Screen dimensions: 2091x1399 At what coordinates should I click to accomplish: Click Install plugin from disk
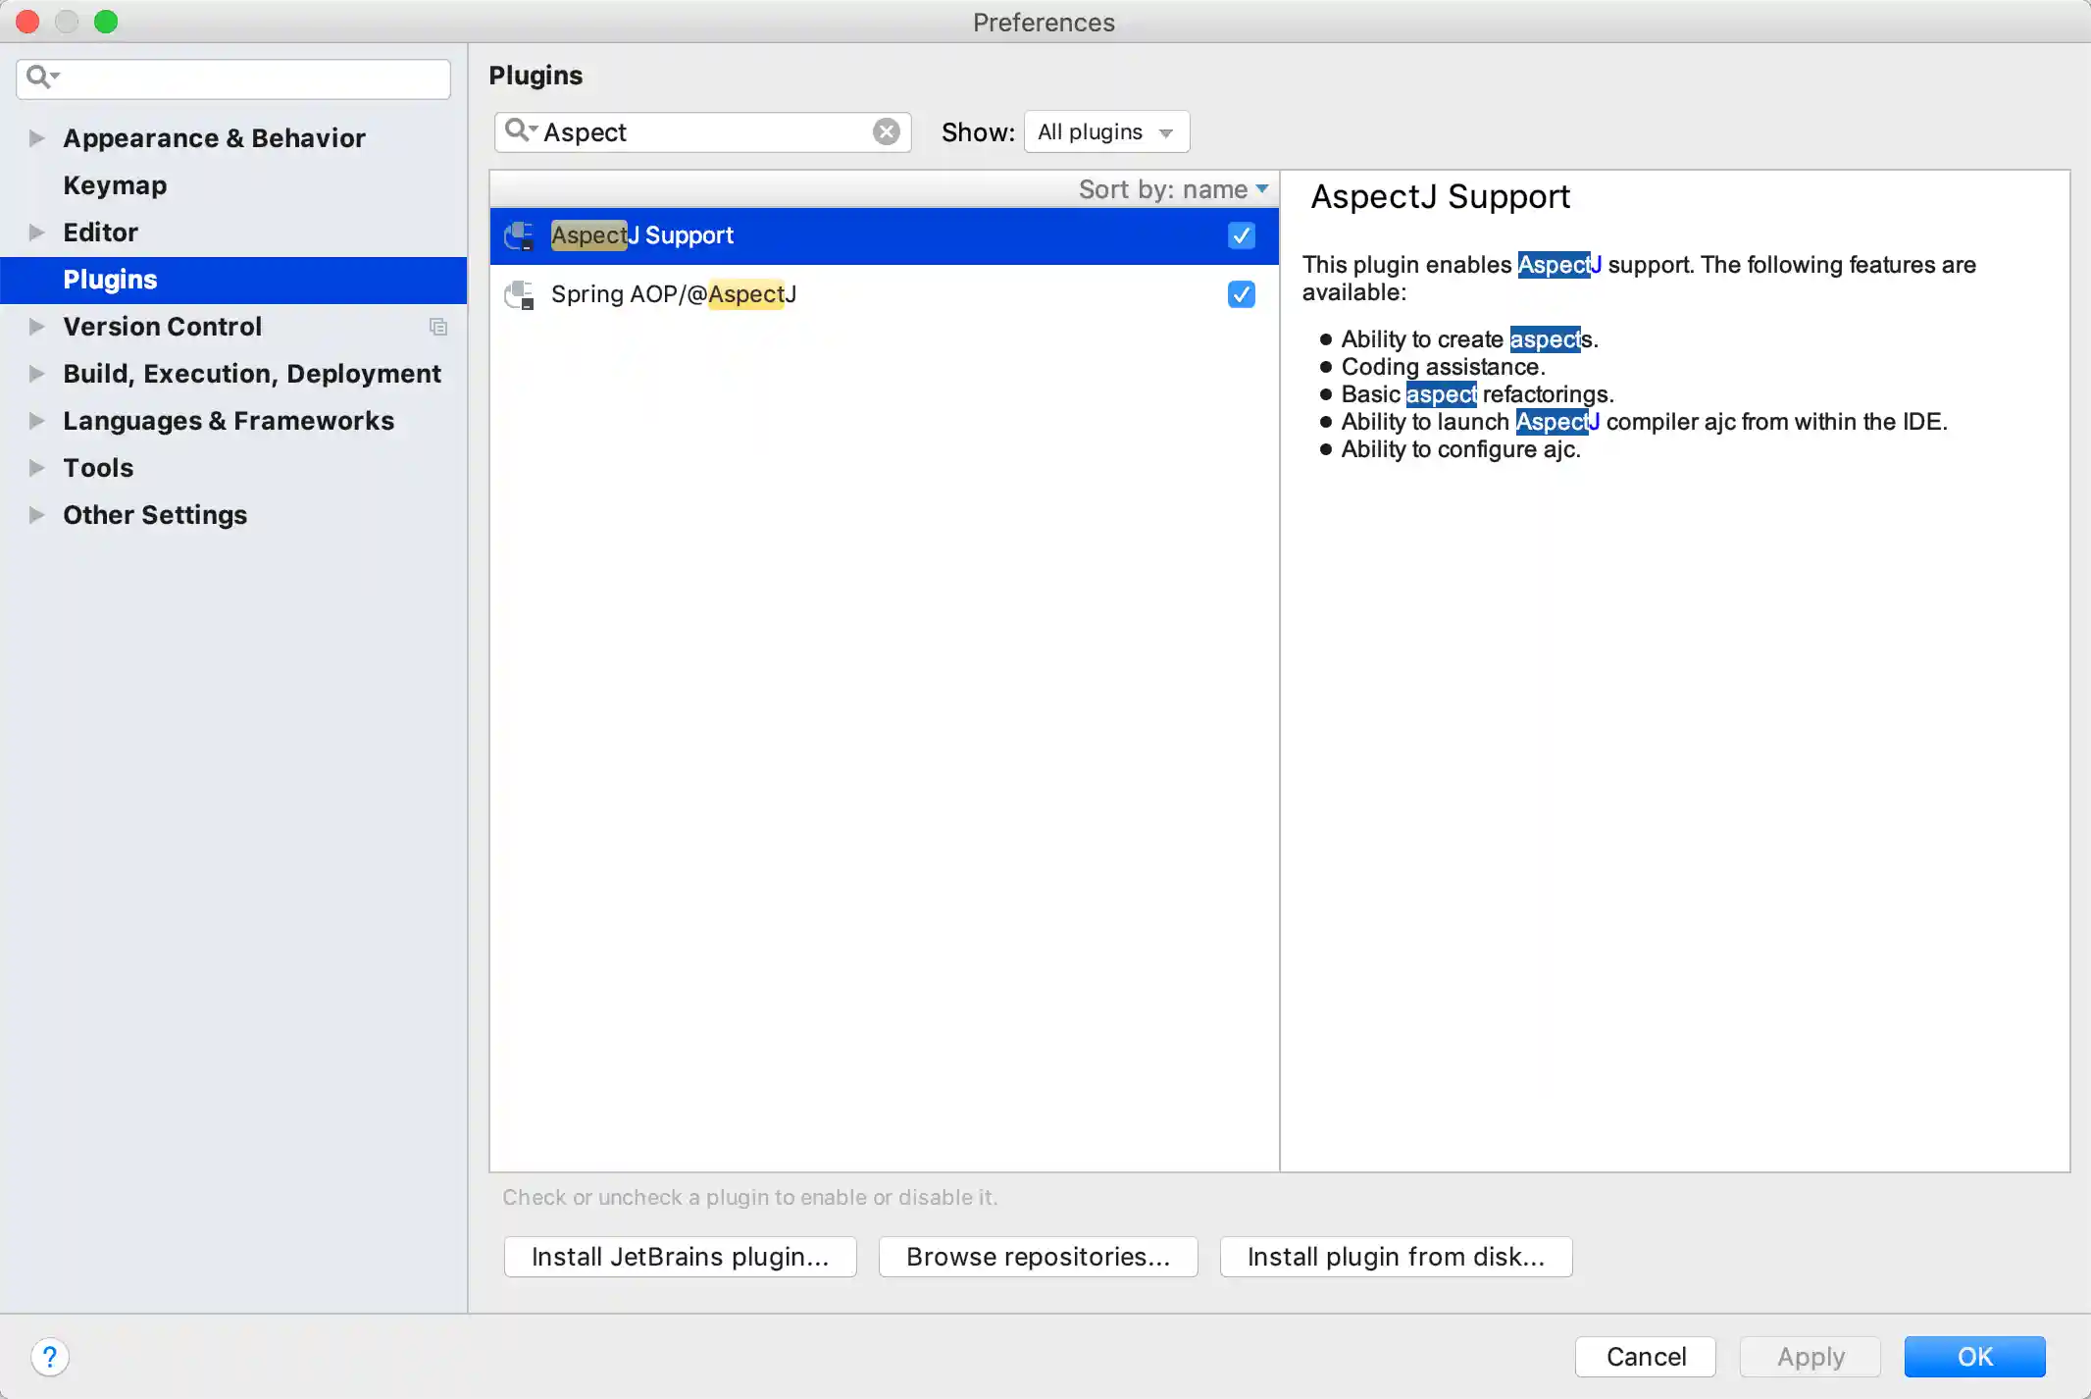[x=1395, y=1257]
